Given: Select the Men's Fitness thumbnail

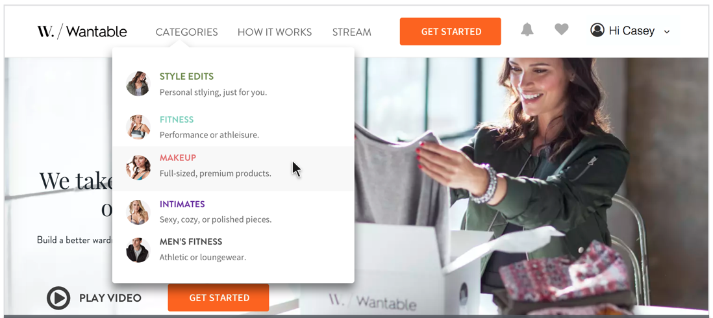Looking at the screenshot, I should point(138,250).
